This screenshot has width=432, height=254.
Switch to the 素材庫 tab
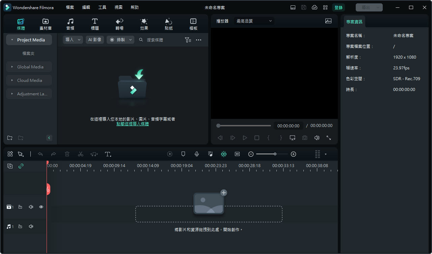click(x=45, y=24)
